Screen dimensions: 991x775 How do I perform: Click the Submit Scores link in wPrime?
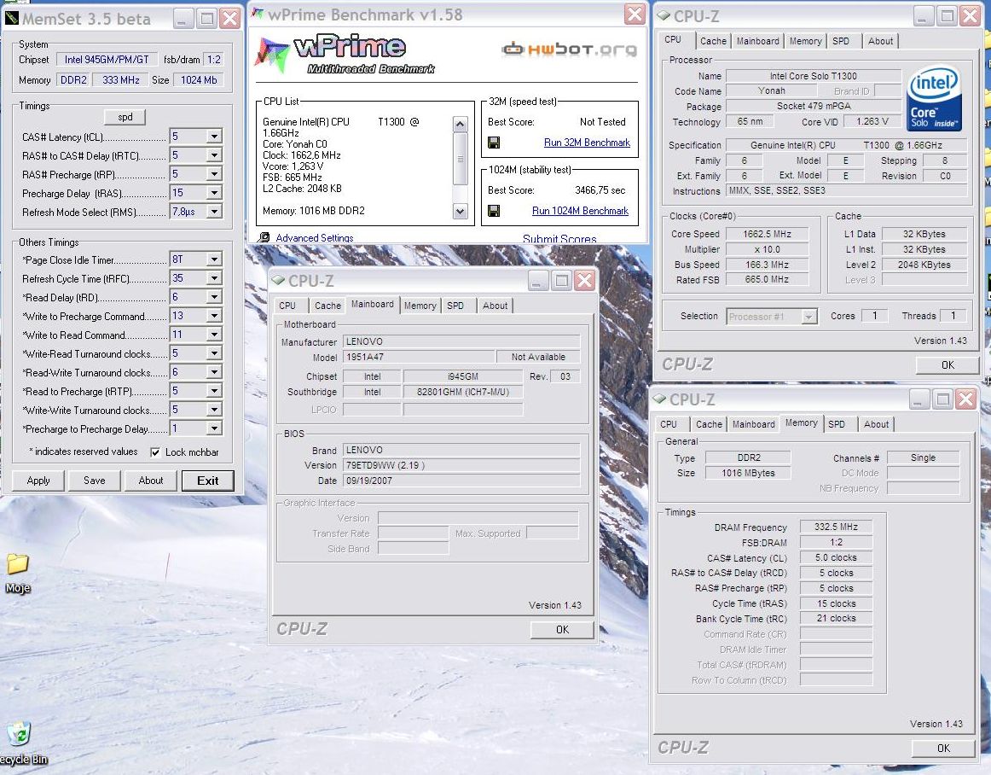click(559, 239)
